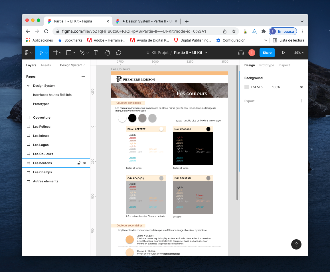Add a new page with plus icon
Image resolution: width=330 pixels, height=272 pixels.
point(83,76)
